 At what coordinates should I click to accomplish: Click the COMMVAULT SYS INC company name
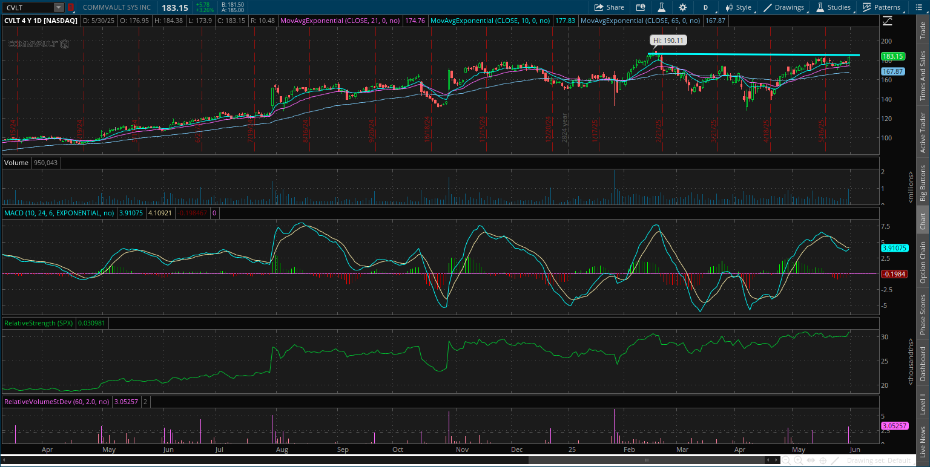pyautogui.click(x=116, y=7)
